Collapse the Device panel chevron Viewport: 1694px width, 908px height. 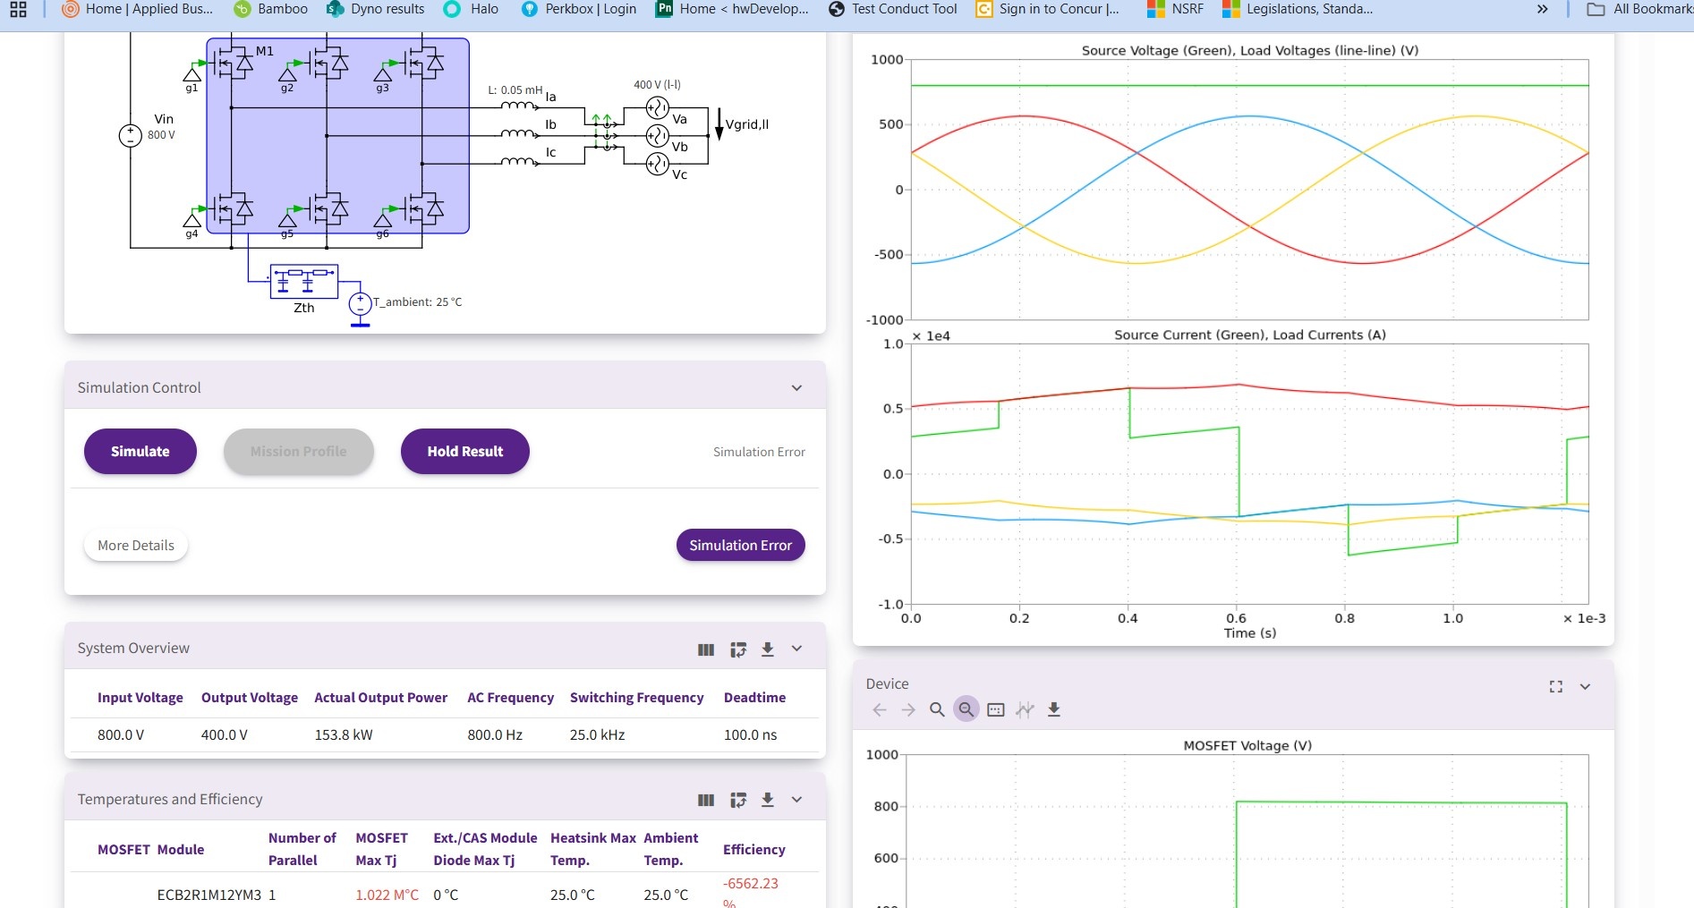pos(1585,686)
